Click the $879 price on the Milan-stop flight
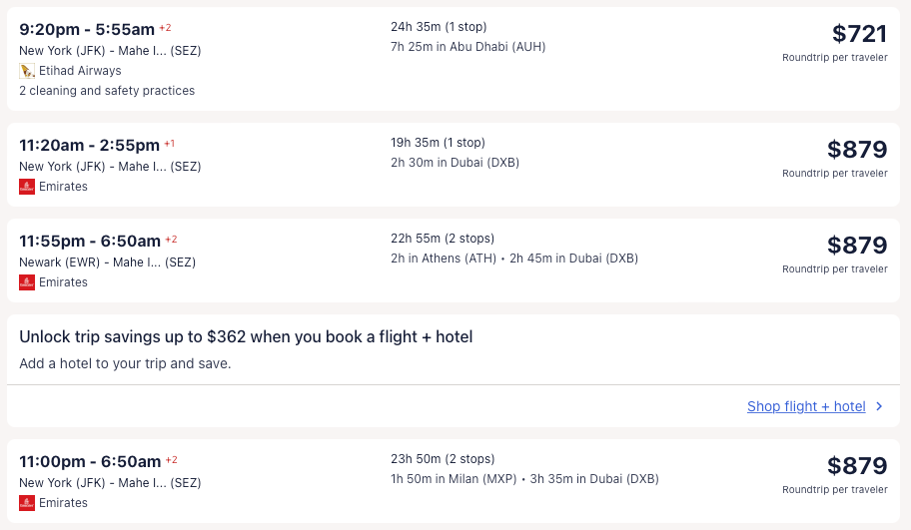The image size is (911, 530). tap(857, 466)
